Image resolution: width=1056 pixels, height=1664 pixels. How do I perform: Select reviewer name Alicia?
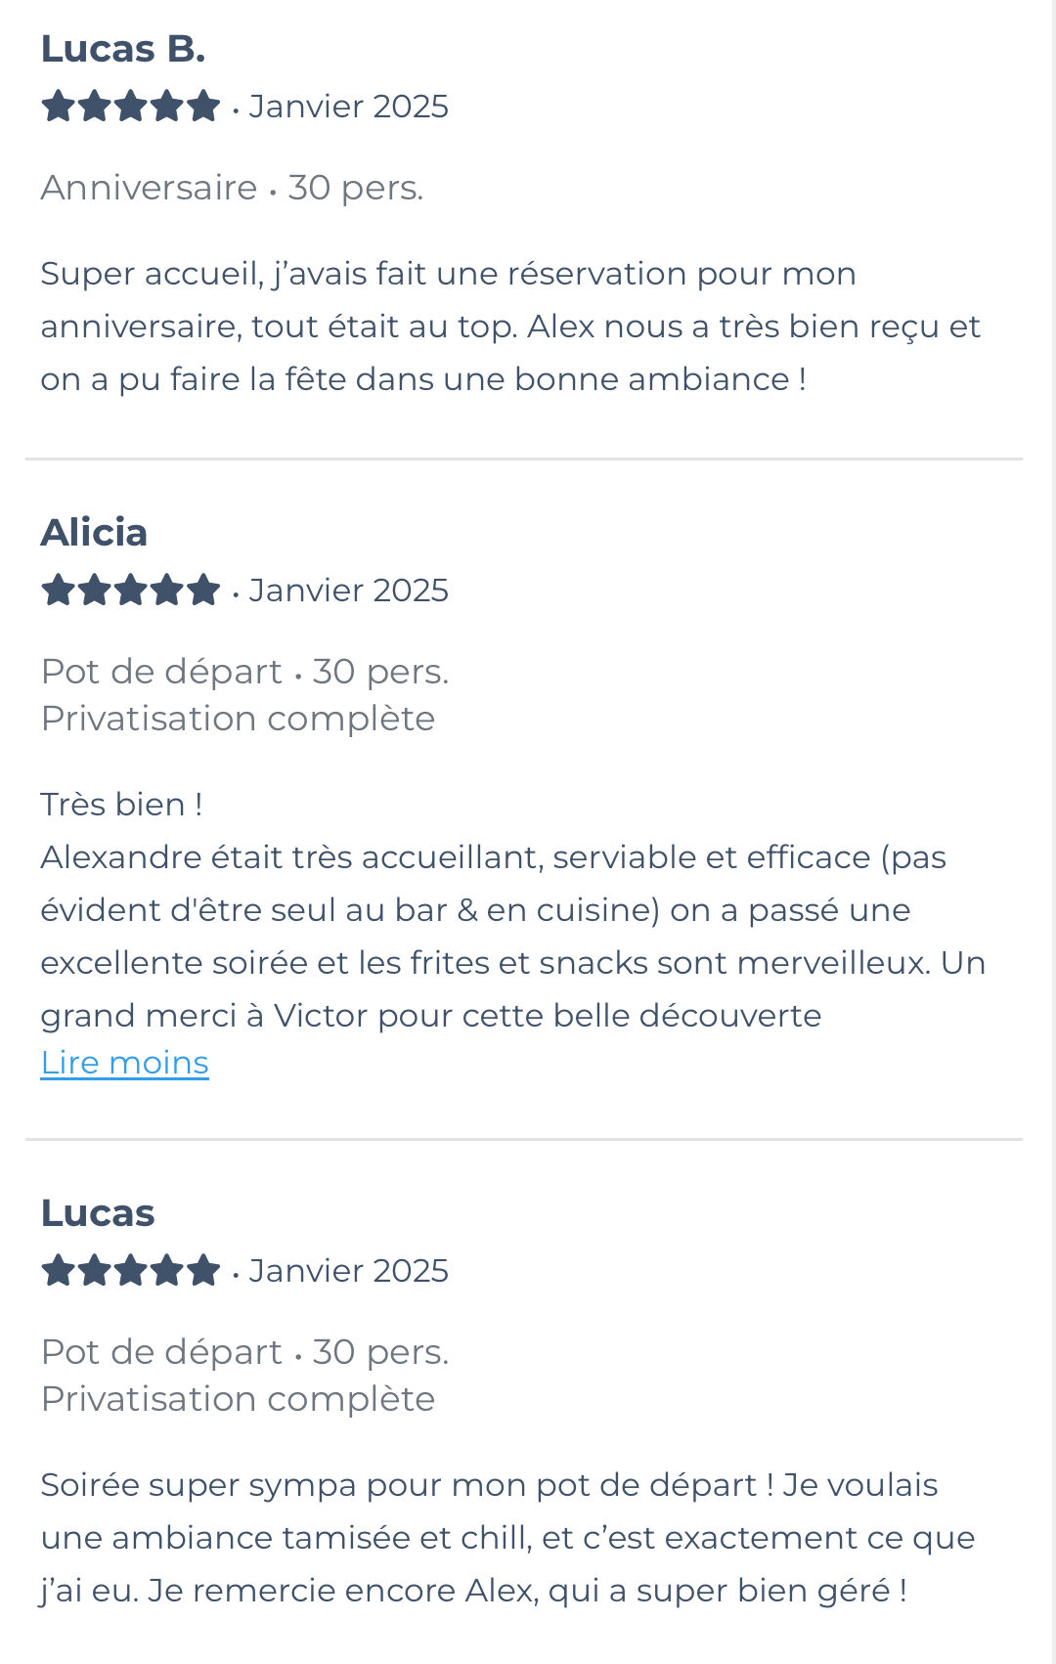pos(94,533)
